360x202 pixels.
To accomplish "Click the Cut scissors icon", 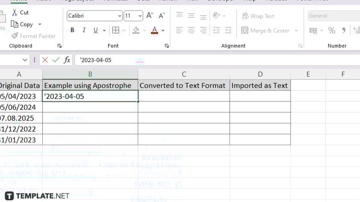I will point(14,13).
